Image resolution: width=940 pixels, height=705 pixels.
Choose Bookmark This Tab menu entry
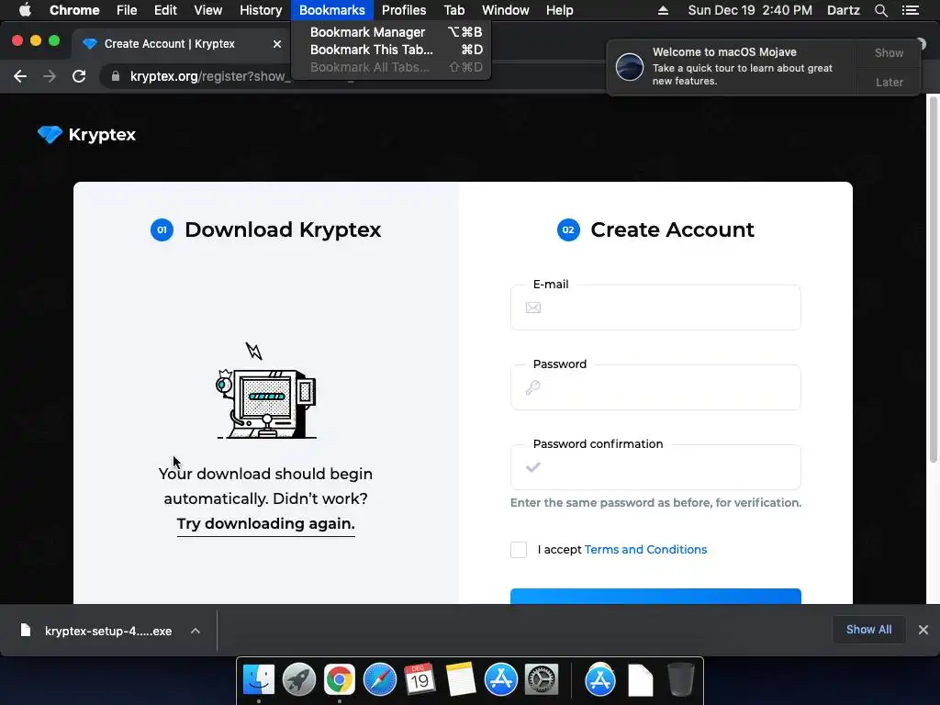(391, 50)
